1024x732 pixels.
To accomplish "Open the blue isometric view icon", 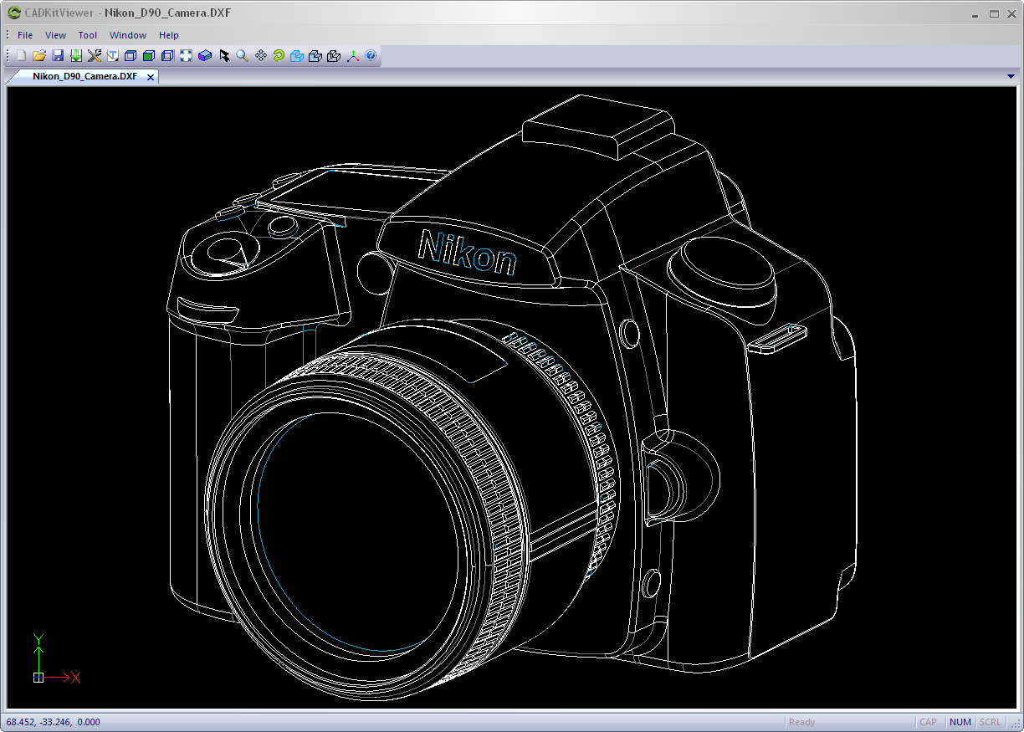I will (x=297, y=55).
